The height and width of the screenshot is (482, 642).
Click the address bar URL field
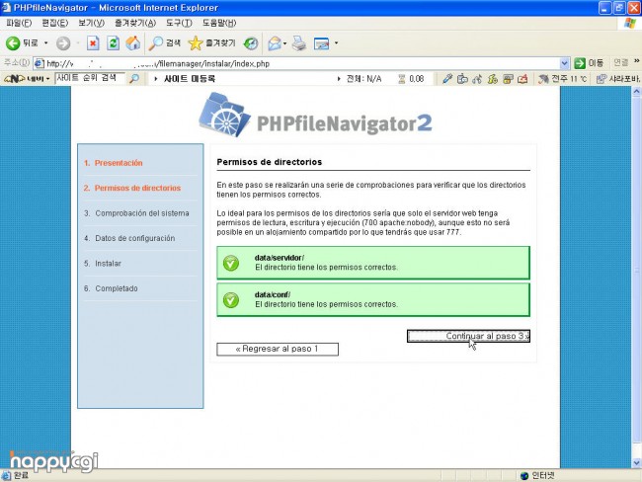pyautogui.click(x=301, y=63)
